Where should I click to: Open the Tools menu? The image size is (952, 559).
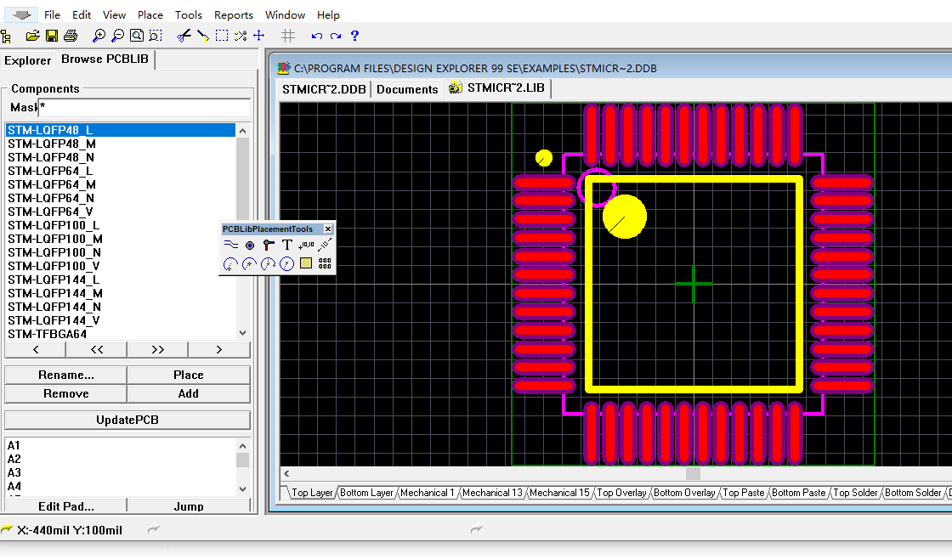coord(188,15)
